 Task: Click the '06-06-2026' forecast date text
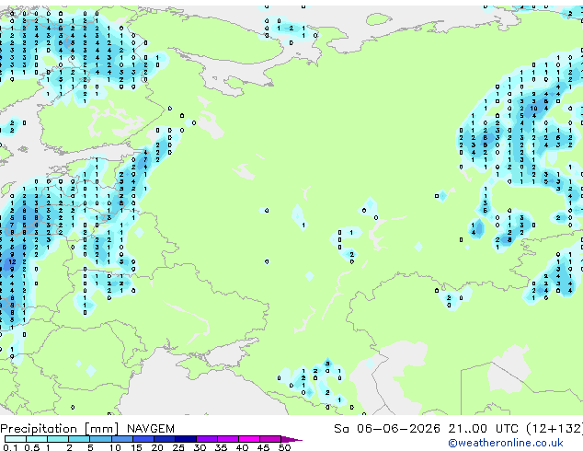point(398,429)
